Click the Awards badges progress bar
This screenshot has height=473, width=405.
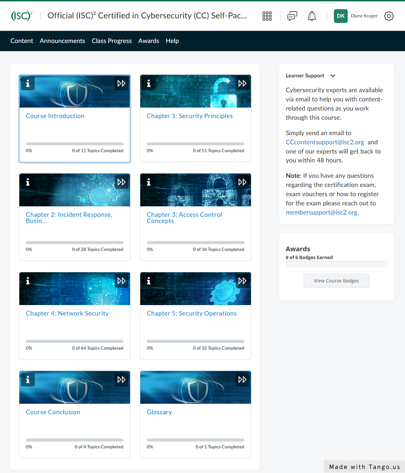336,264
